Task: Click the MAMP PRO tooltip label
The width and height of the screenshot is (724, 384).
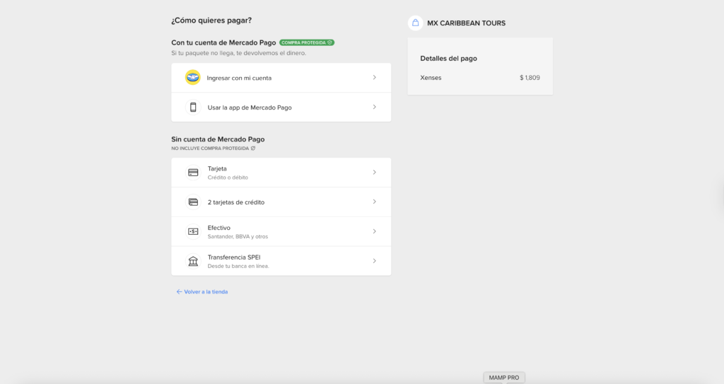Action: tap(504, 378)
